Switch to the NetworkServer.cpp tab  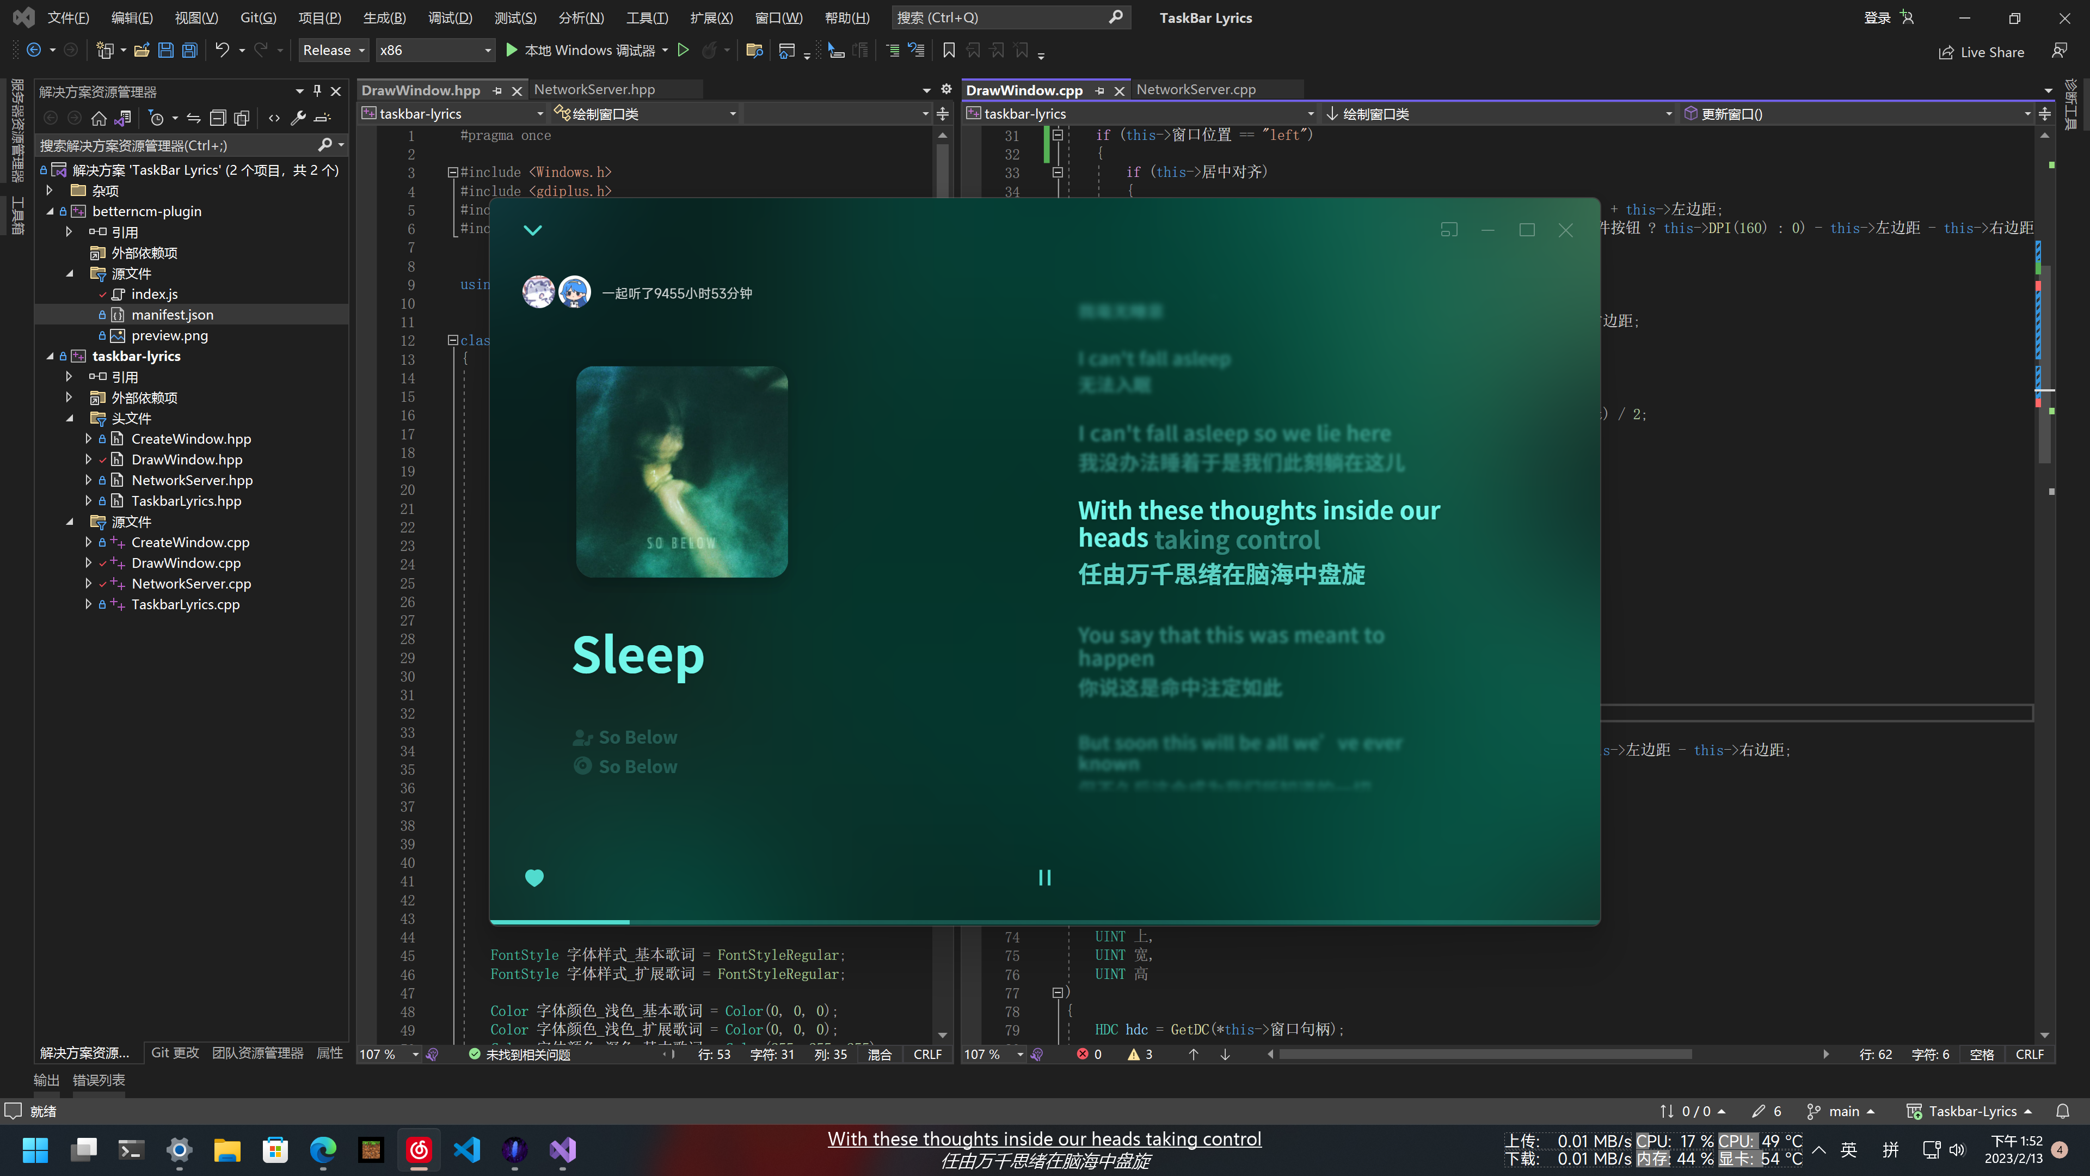1196,89
